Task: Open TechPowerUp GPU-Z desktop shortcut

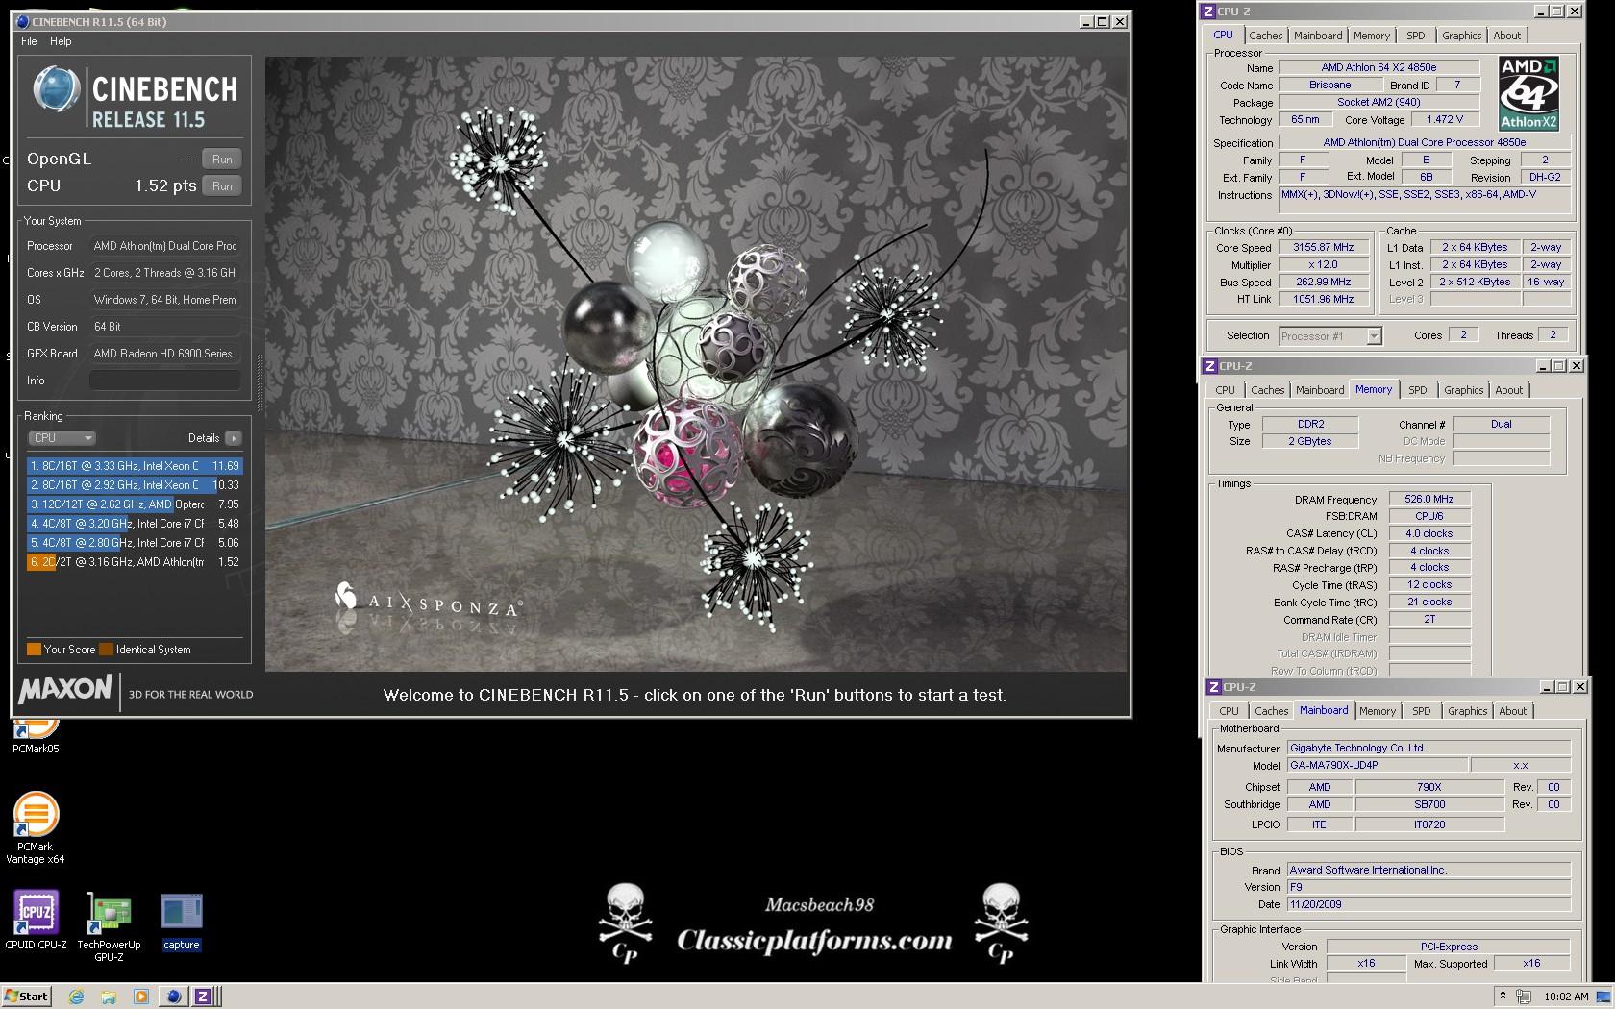Action: [x=109, y=926]
